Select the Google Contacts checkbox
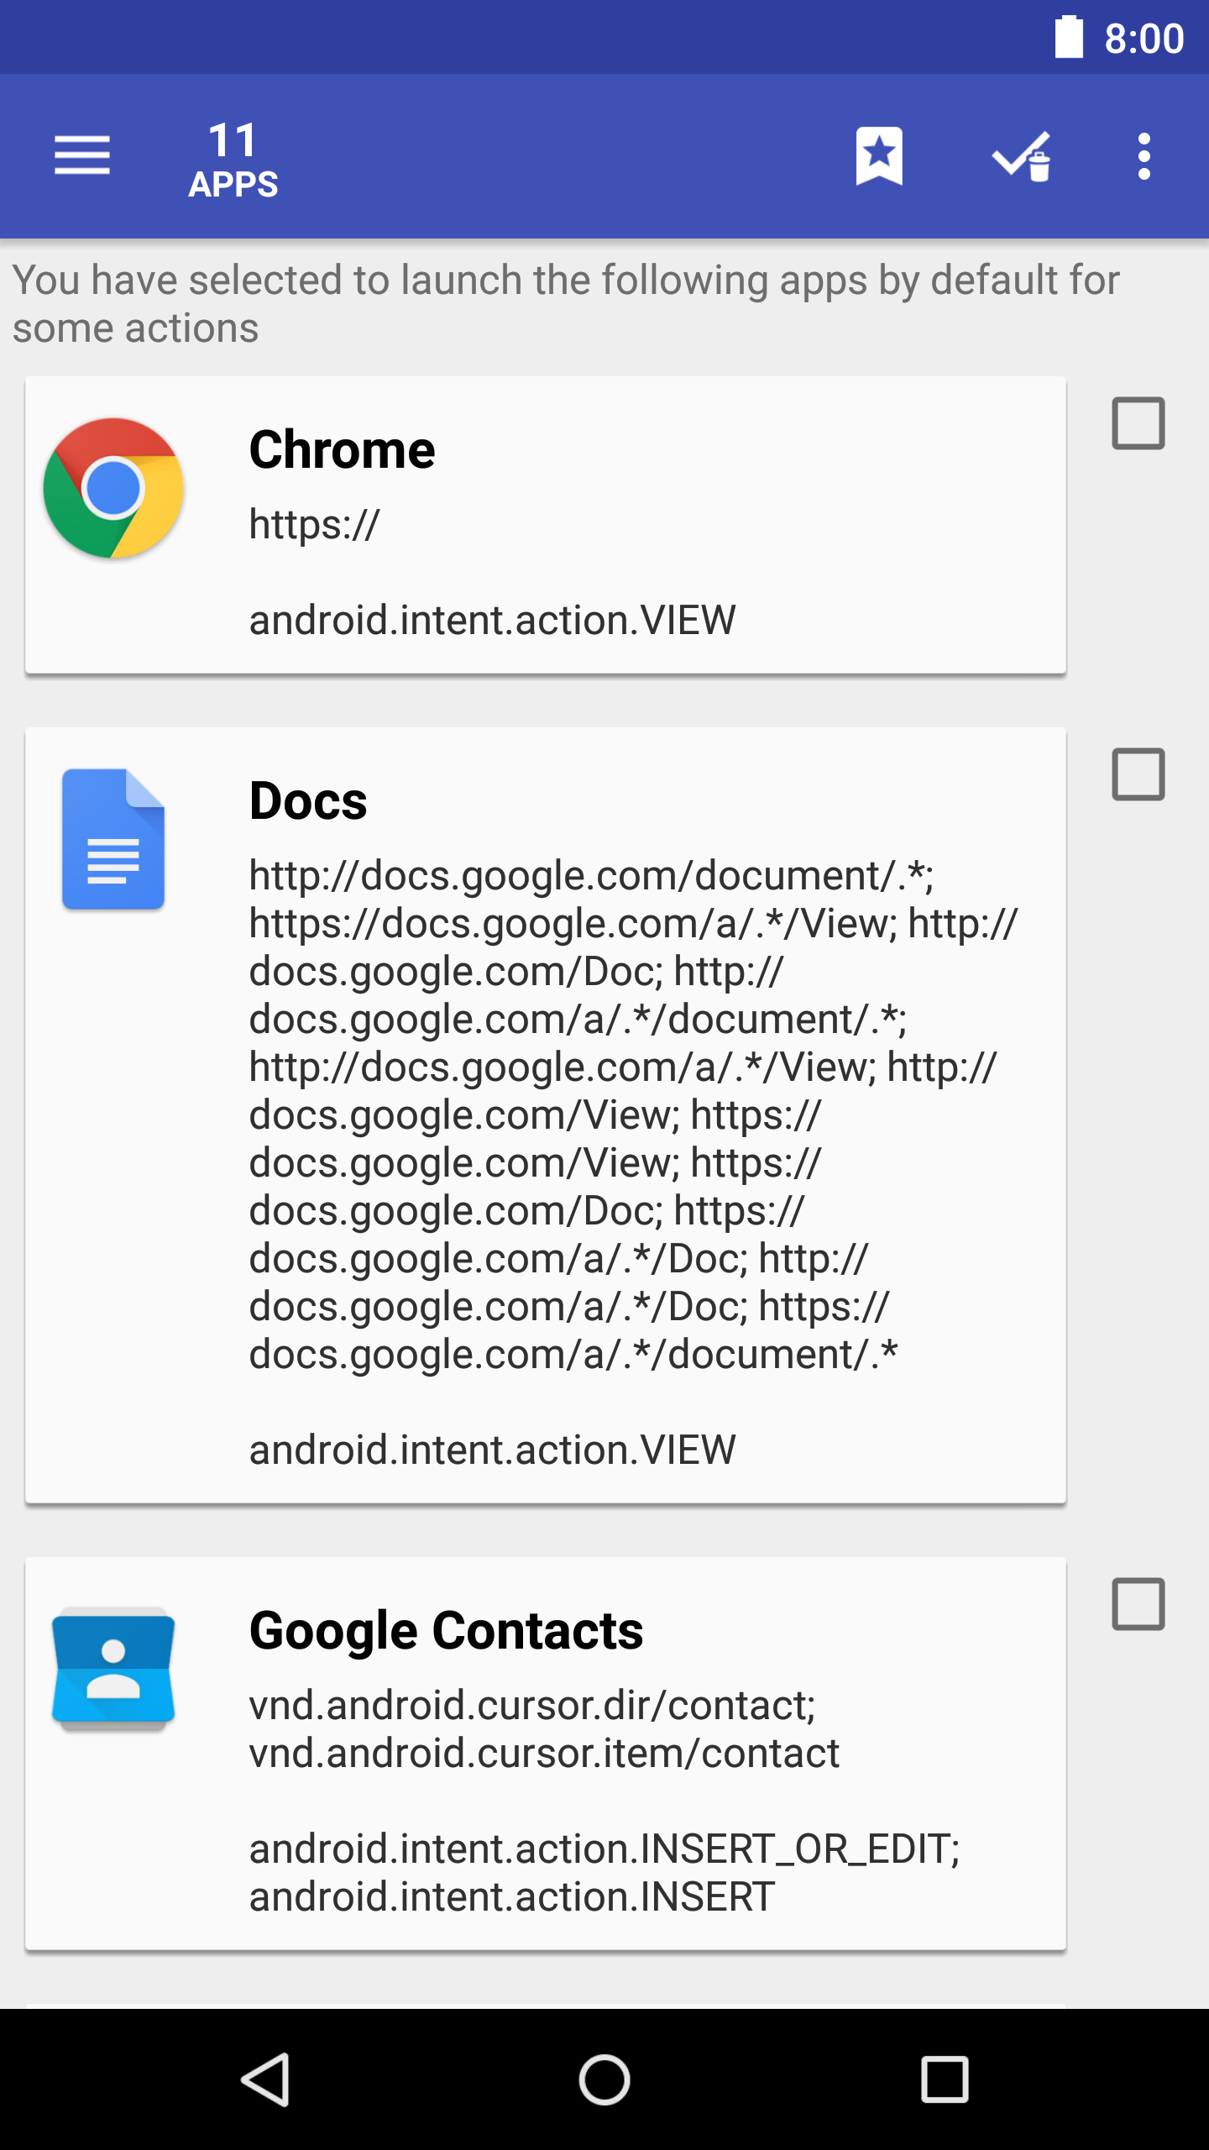This screenshot has height=2150, width=1209. [x=1138, y=1604]
